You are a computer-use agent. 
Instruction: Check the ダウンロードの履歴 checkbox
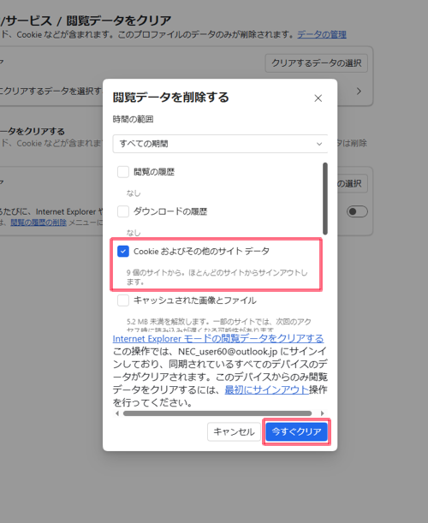tap(123, 211)
